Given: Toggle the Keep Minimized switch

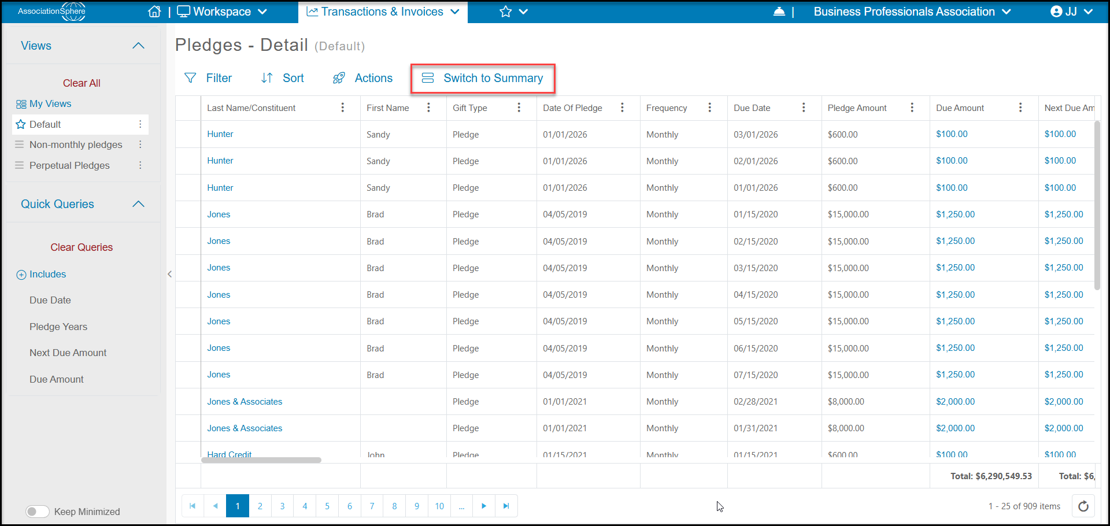Looking at the screenshot, I should click(x=38, y=512).
